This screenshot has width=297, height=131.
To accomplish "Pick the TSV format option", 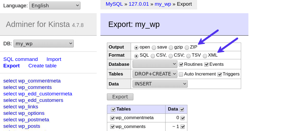I will [188, 56].
